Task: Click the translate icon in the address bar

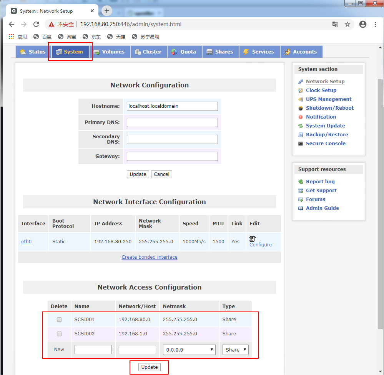Action: click(335, 24)
